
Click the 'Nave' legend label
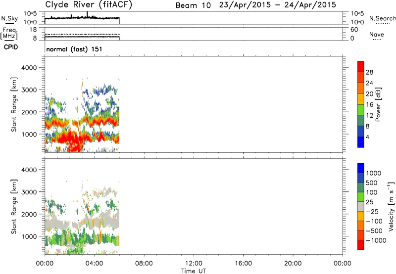coord(377,34)
